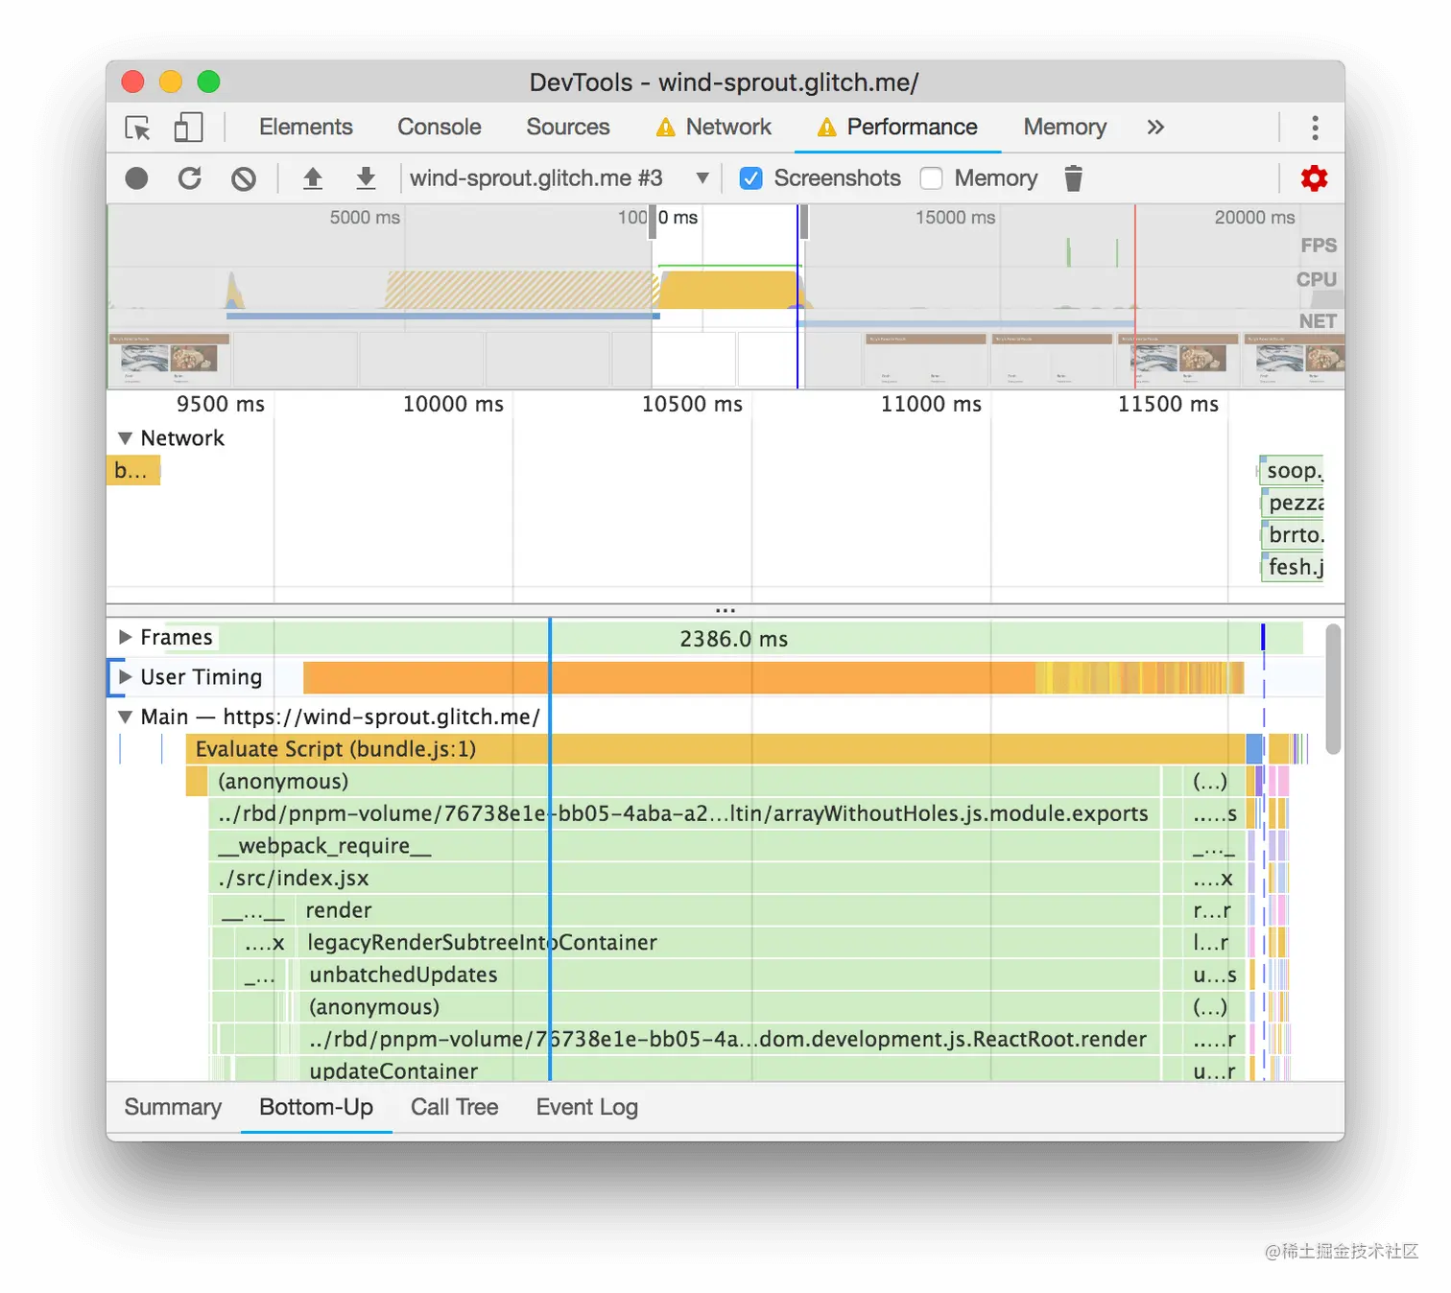The height and width of the screenshot is (1293, 1451).
Task: Activate the inspect element picker icon
Action: tap(138, 128)
